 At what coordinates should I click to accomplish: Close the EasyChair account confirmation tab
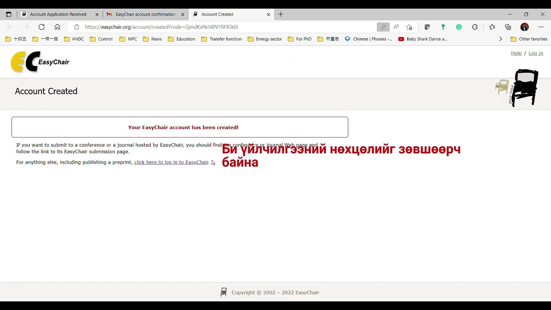point(183,14)
